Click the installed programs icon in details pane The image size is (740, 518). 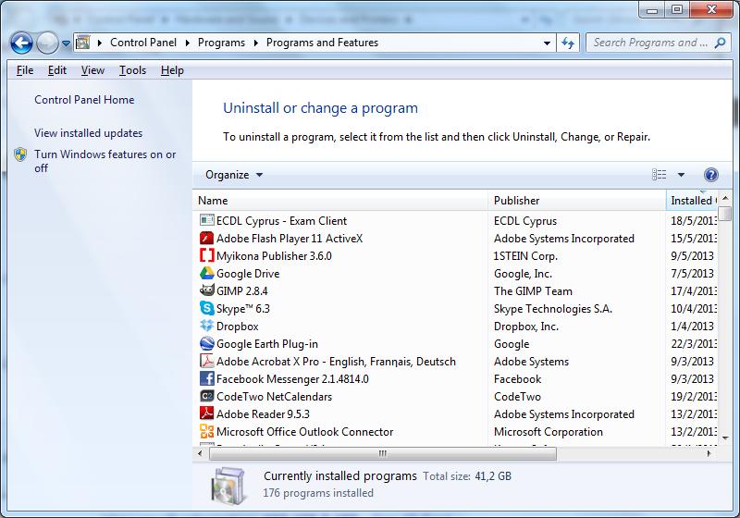pos(228,486)
